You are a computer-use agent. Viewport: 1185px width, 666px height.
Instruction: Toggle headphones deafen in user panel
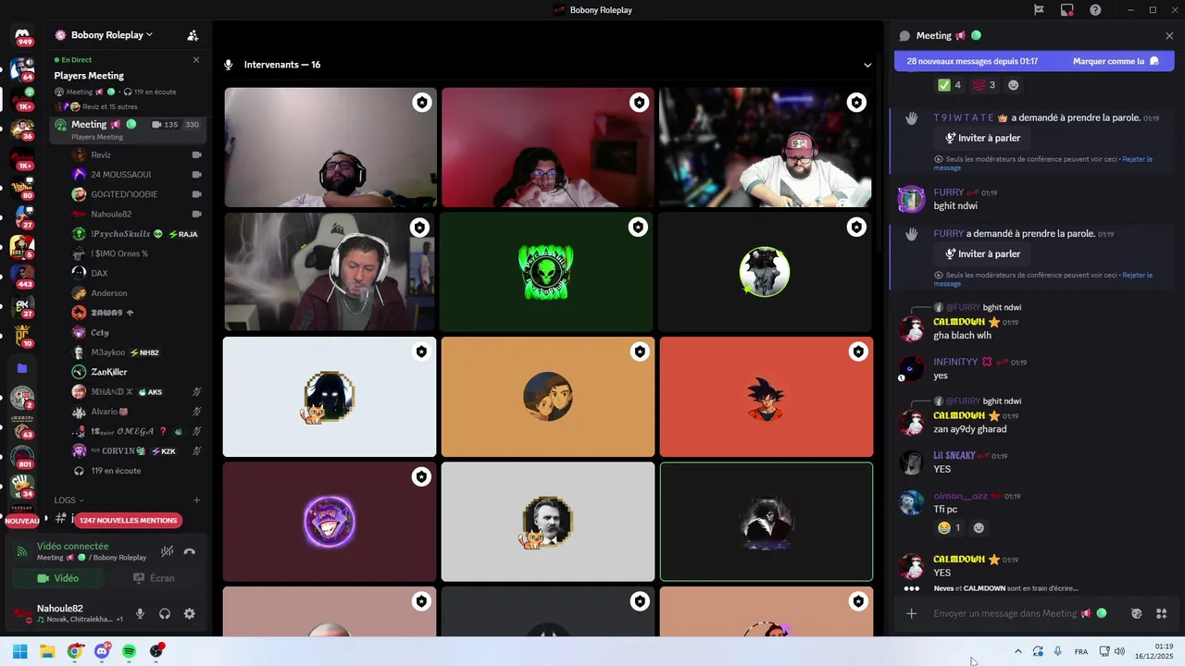tap(165, 613)
